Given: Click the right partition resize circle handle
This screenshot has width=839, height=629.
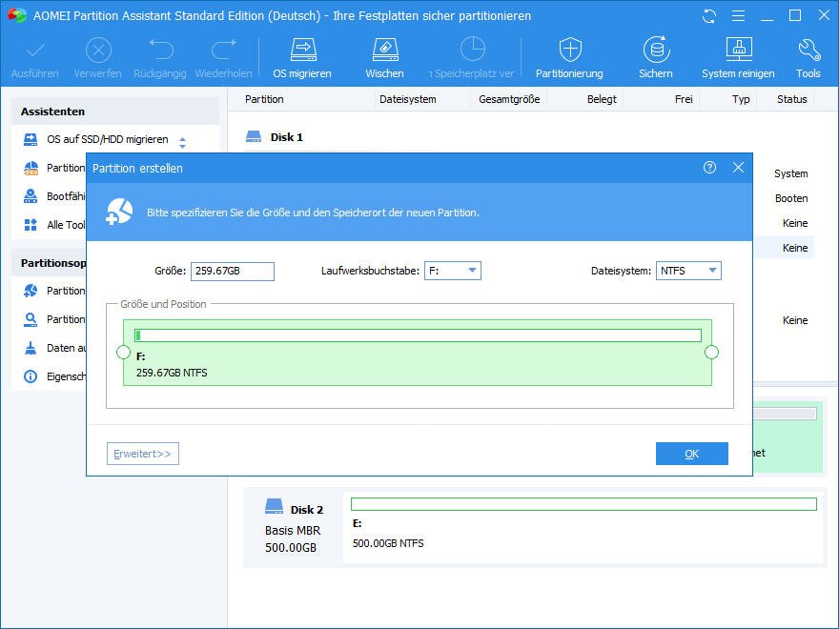Looking at the screenshot, I should [711, 353].
